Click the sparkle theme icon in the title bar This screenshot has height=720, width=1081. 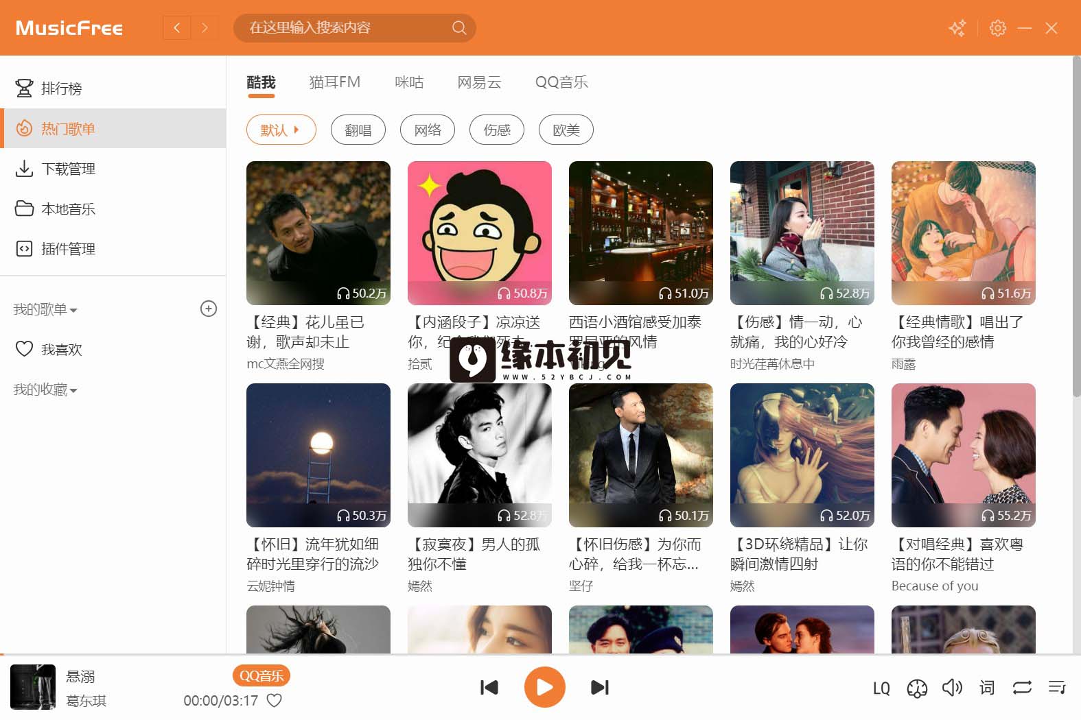[957, 28]
